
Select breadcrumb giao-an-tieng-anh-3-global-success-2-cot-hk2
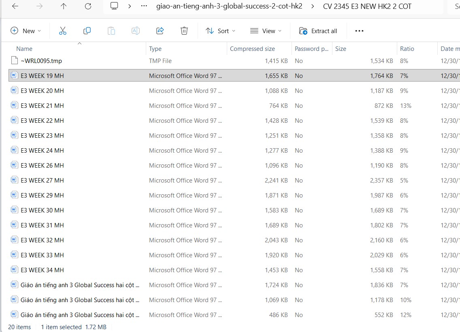(229, 6)
